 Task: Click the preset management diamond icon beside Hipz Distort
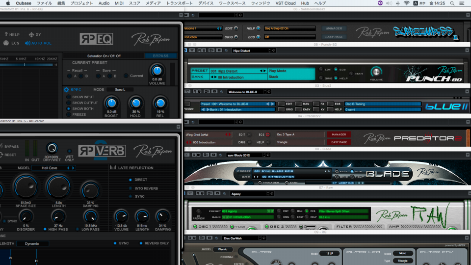274,51
